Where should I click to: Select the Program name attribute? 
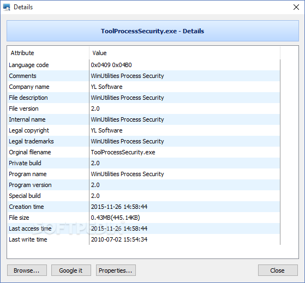point(28,174)
